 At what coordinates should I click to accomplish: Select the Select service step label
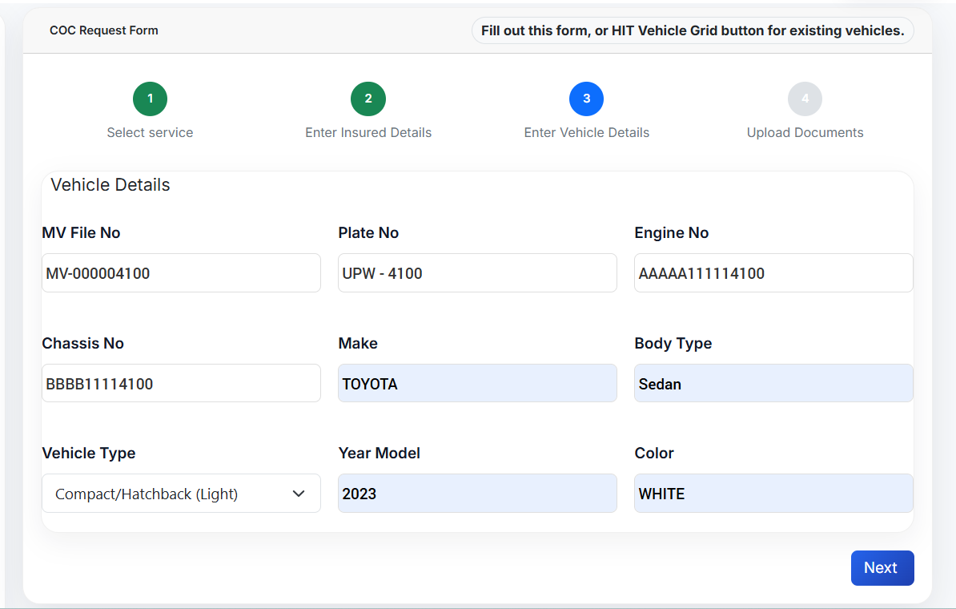[150, 133]
